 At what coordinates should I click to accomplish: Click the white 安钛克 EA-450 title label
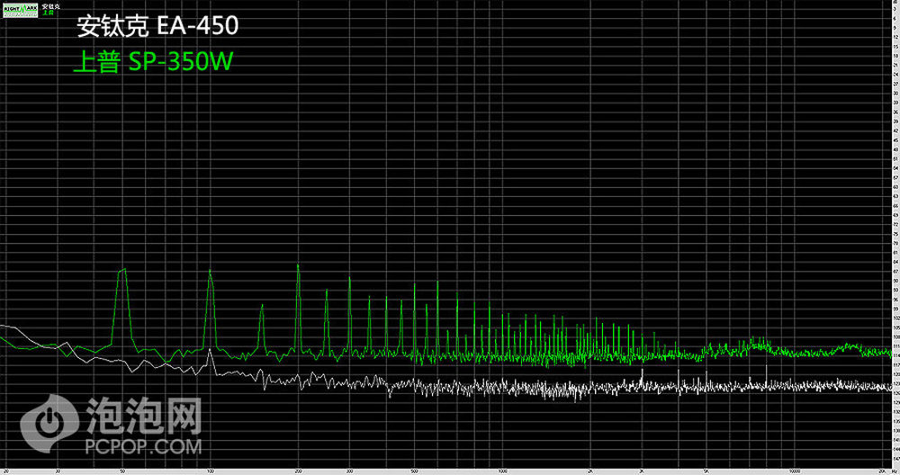157,27
